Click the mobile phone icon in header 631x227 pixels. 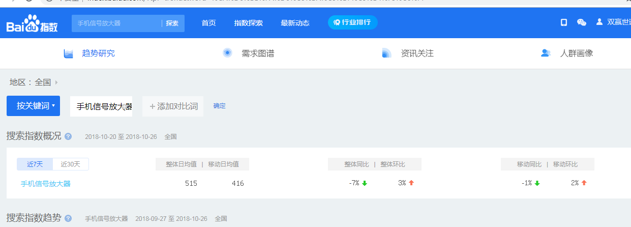point(563,22)
